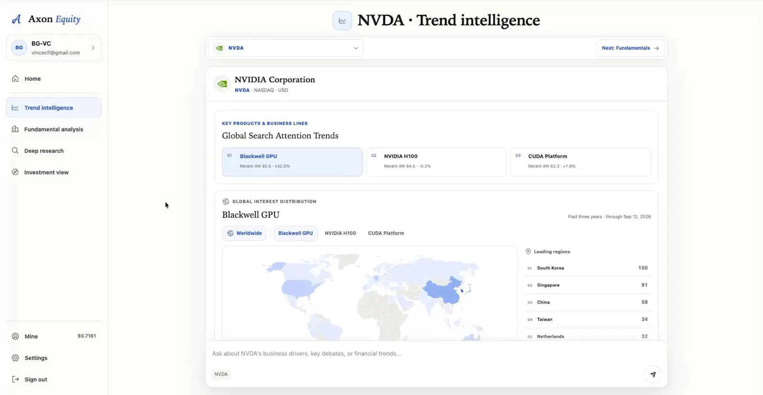Click the Fundamental analysis building icon
Image resolution: width=763 pixels, height=395 pixels.
click(15, 129)
